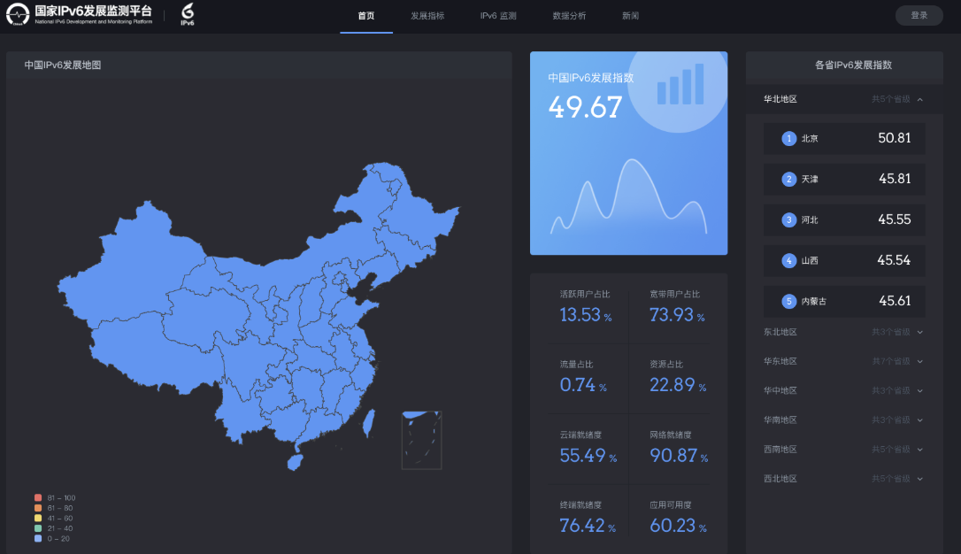Click the 登录 login button
Image resolution: width=961 pixels, height=554 pixels.
pyautogui.click(x=919, y=15)
